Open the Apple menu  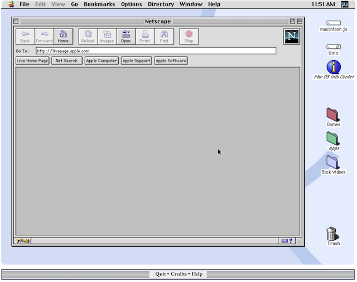click(11, 4)
